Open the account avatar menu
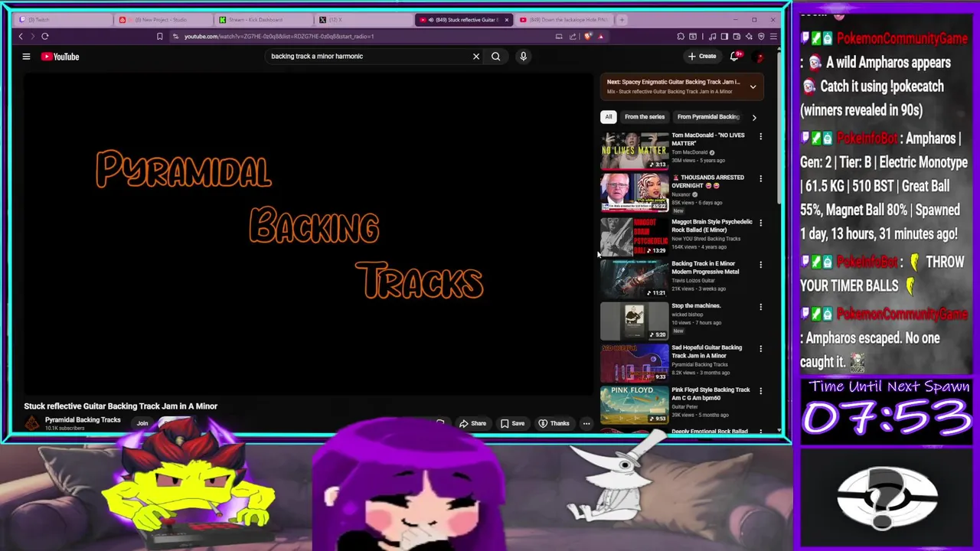The height and width of the screenshot is (551, 980). (x=759, y=56)
